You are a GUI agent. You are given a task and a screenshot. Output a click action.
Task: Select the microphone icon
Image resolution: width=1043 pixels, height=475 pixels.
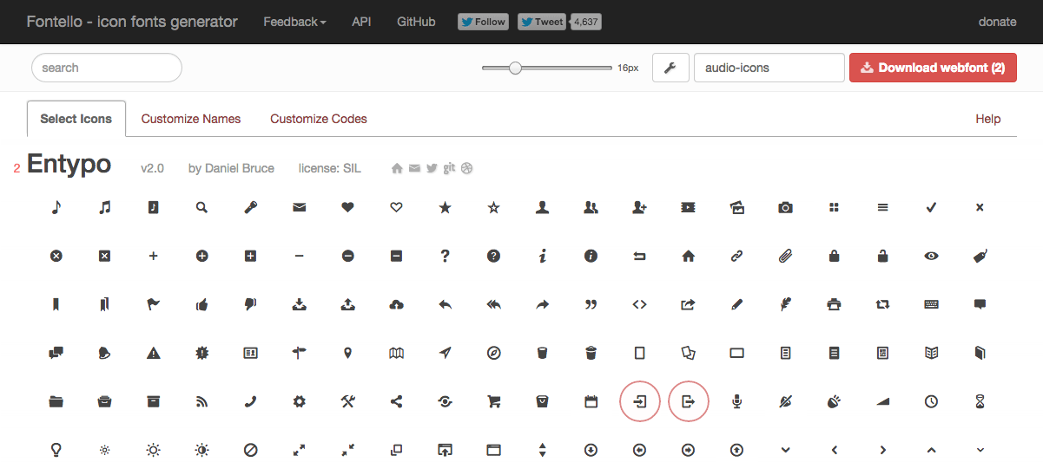pos(737,401)
